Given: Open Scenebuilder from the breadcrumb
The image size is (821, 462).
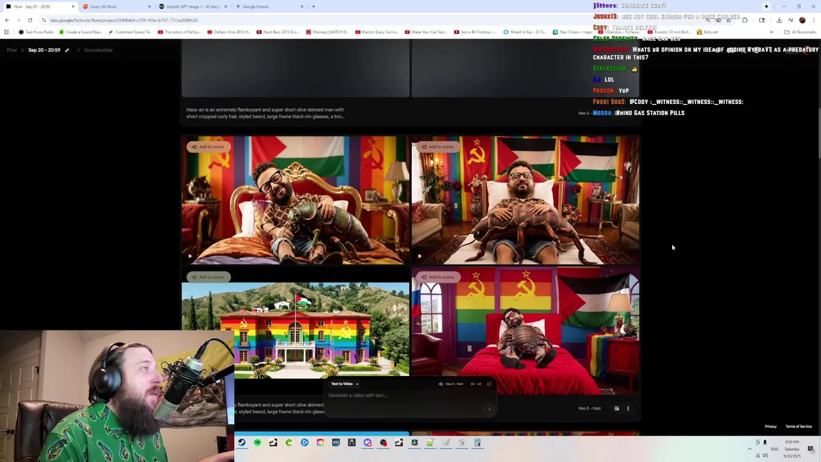Looking at the screenshot, I should (98, 50).
